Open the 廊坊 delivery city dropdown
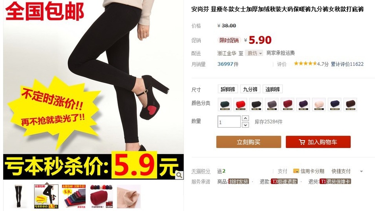Screen dimensions: 375x211 pos(254,53)
